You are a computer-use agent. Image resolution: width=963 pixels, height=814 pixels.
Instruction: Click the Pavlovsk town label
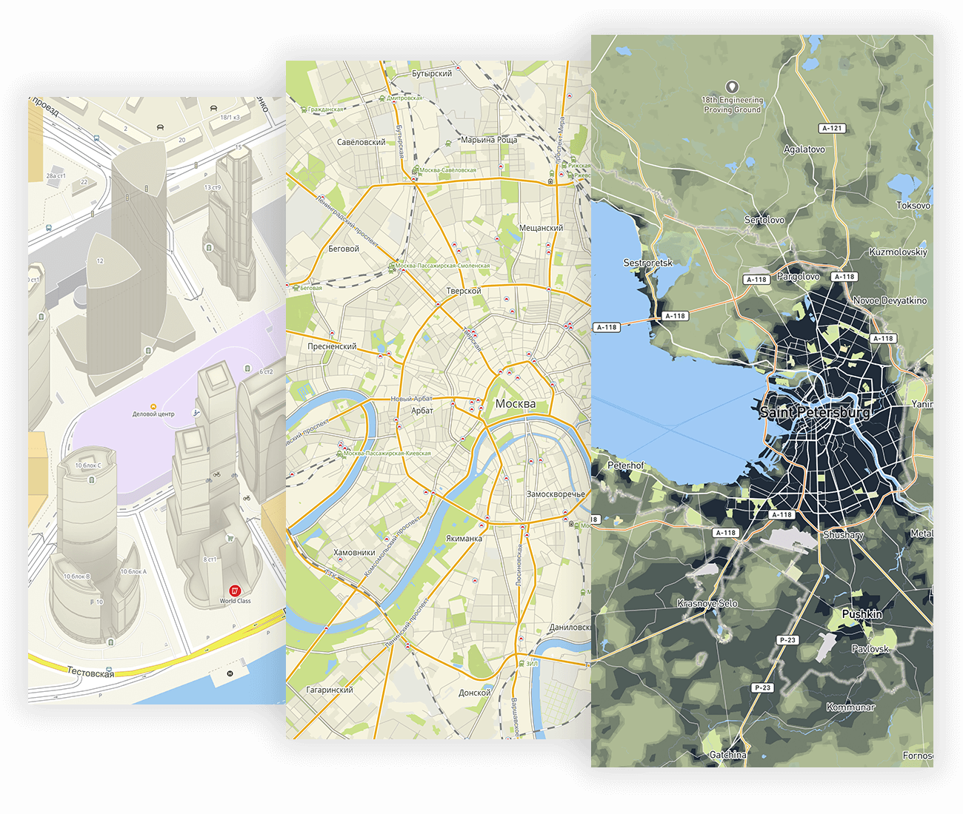tap(870, 649)
